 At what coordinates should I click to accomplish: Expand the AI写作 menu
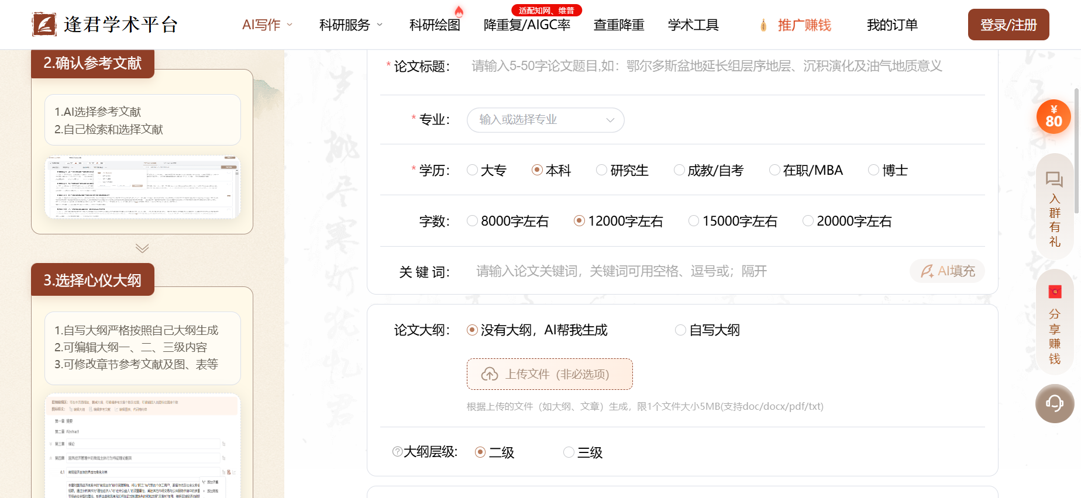pos(267,25)
